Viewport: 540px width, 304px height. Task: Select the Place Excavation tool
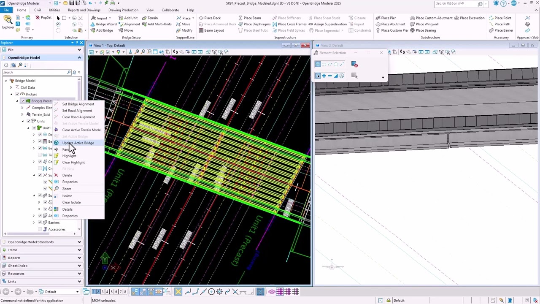coord(470,18)
